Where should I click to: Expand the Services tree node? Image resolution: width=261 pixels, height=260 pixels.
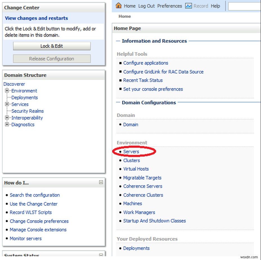[x=7, y=104]
